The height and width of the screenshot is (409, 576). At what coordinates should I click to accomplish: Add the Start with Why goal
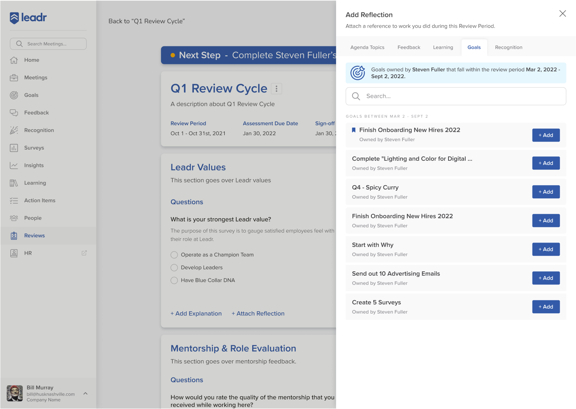coord(546,249)
